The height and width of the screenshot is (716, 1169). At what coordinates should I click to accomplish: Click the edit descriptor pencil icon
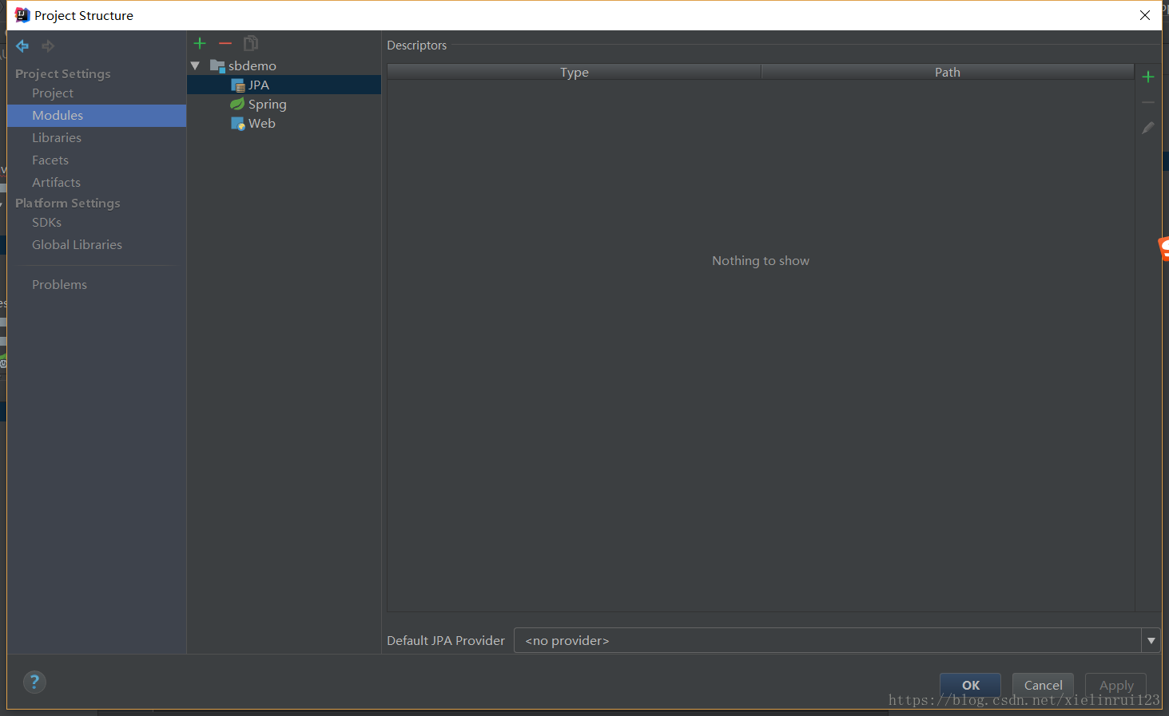click(1148, 128)
